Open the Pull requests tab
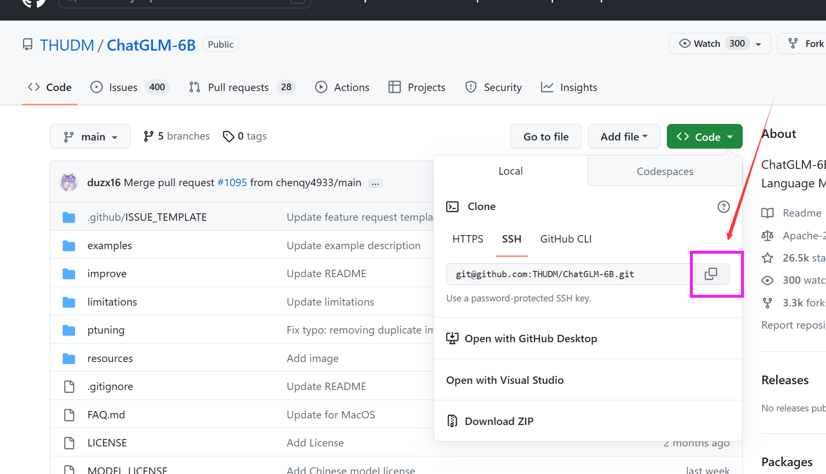Image resolution: width=826 pixels, height=474 pixels. point(242,87)
